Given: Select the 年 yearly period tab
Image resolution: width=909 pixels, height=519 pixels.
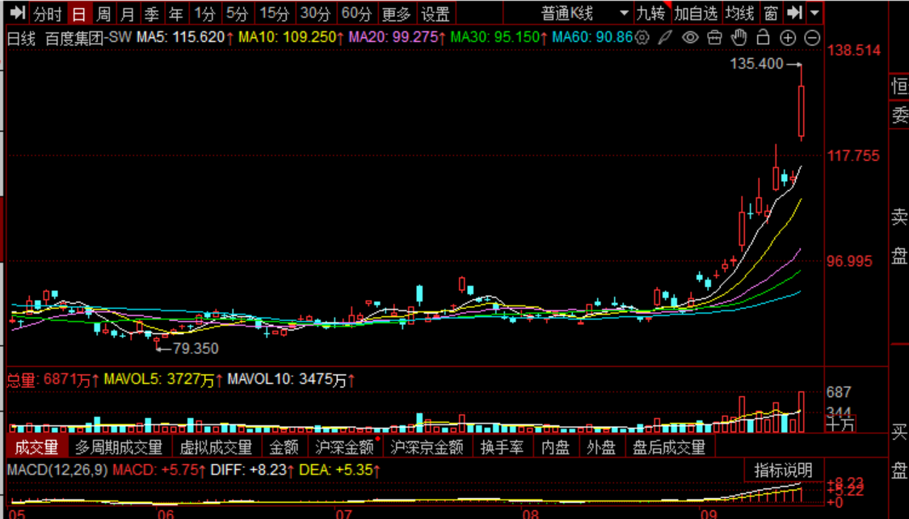Looking at the screenshot, I should (175, 13).
